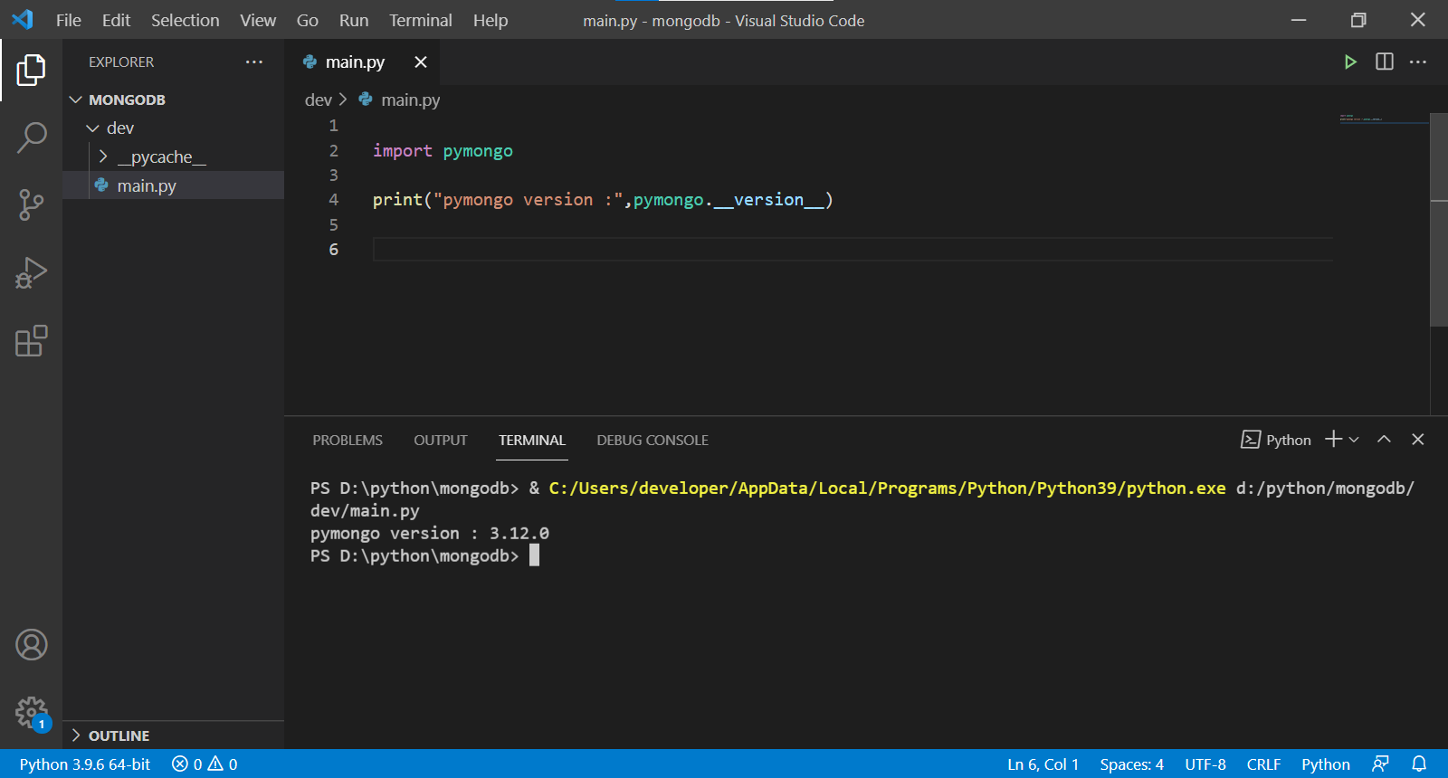Click the EXPLORER panel title
This screenshot has height=778, width=1448.
pos(121,62)
